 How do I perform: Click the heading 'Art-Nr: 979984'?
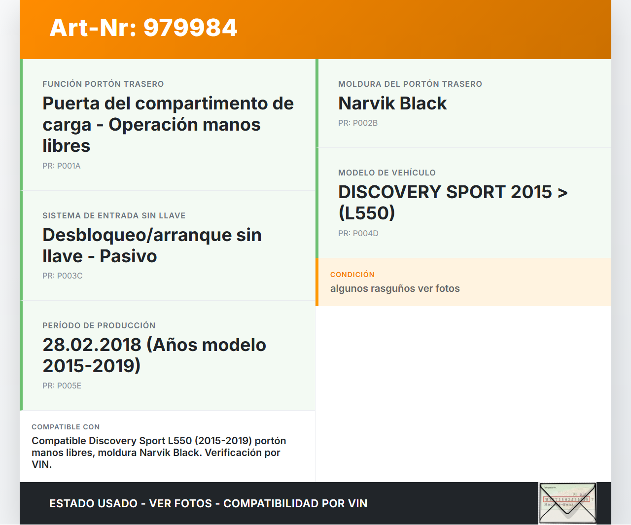tap(143, 28)
